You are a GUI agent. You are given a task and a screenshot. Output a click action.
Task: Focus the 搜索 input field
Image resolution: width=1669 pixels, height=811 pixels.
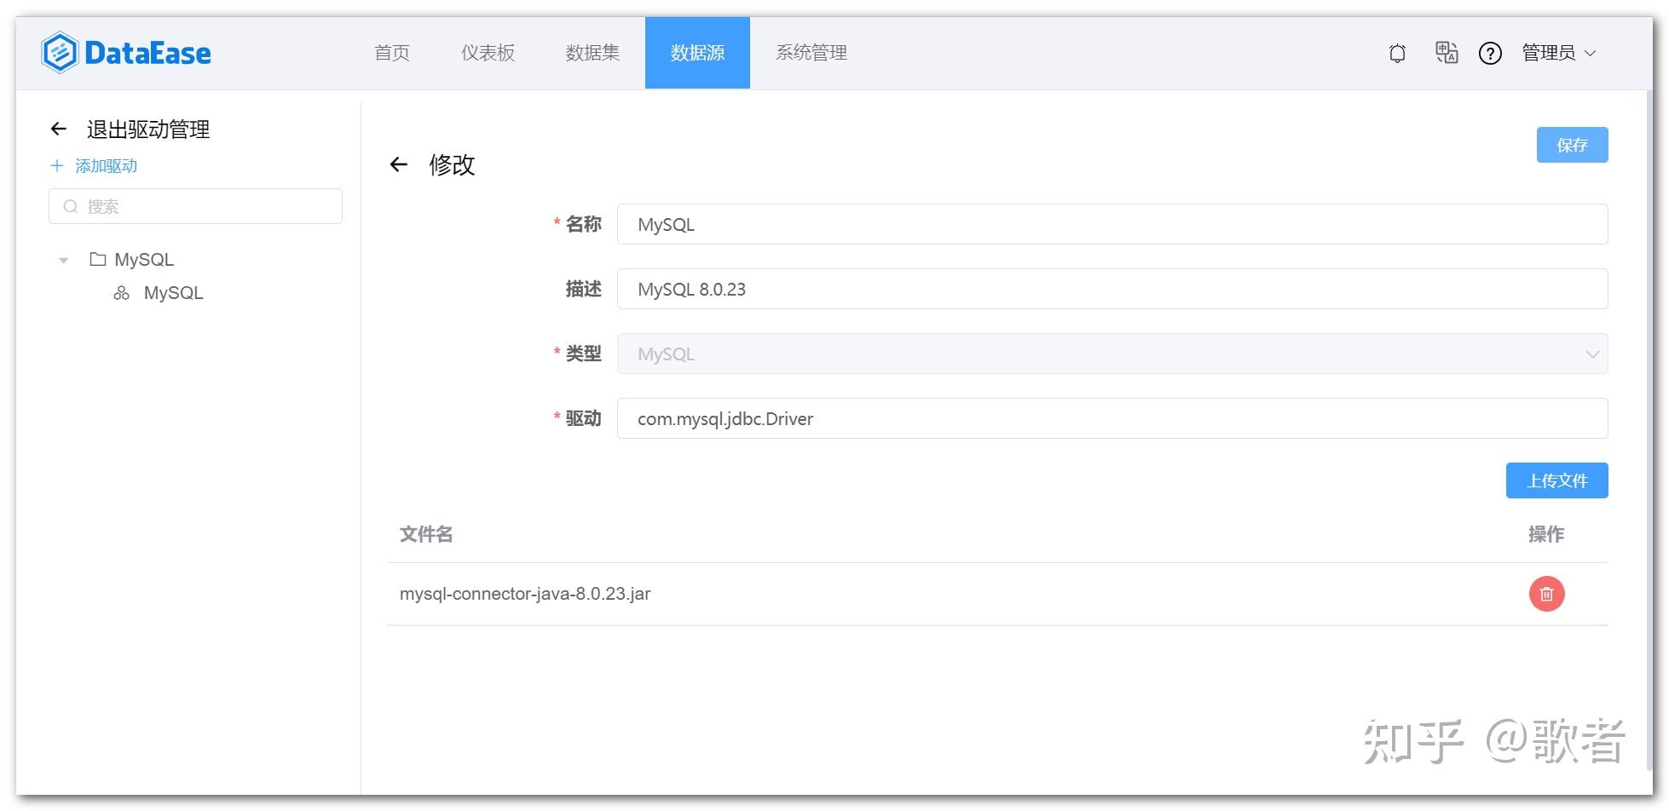pos(195,206)
